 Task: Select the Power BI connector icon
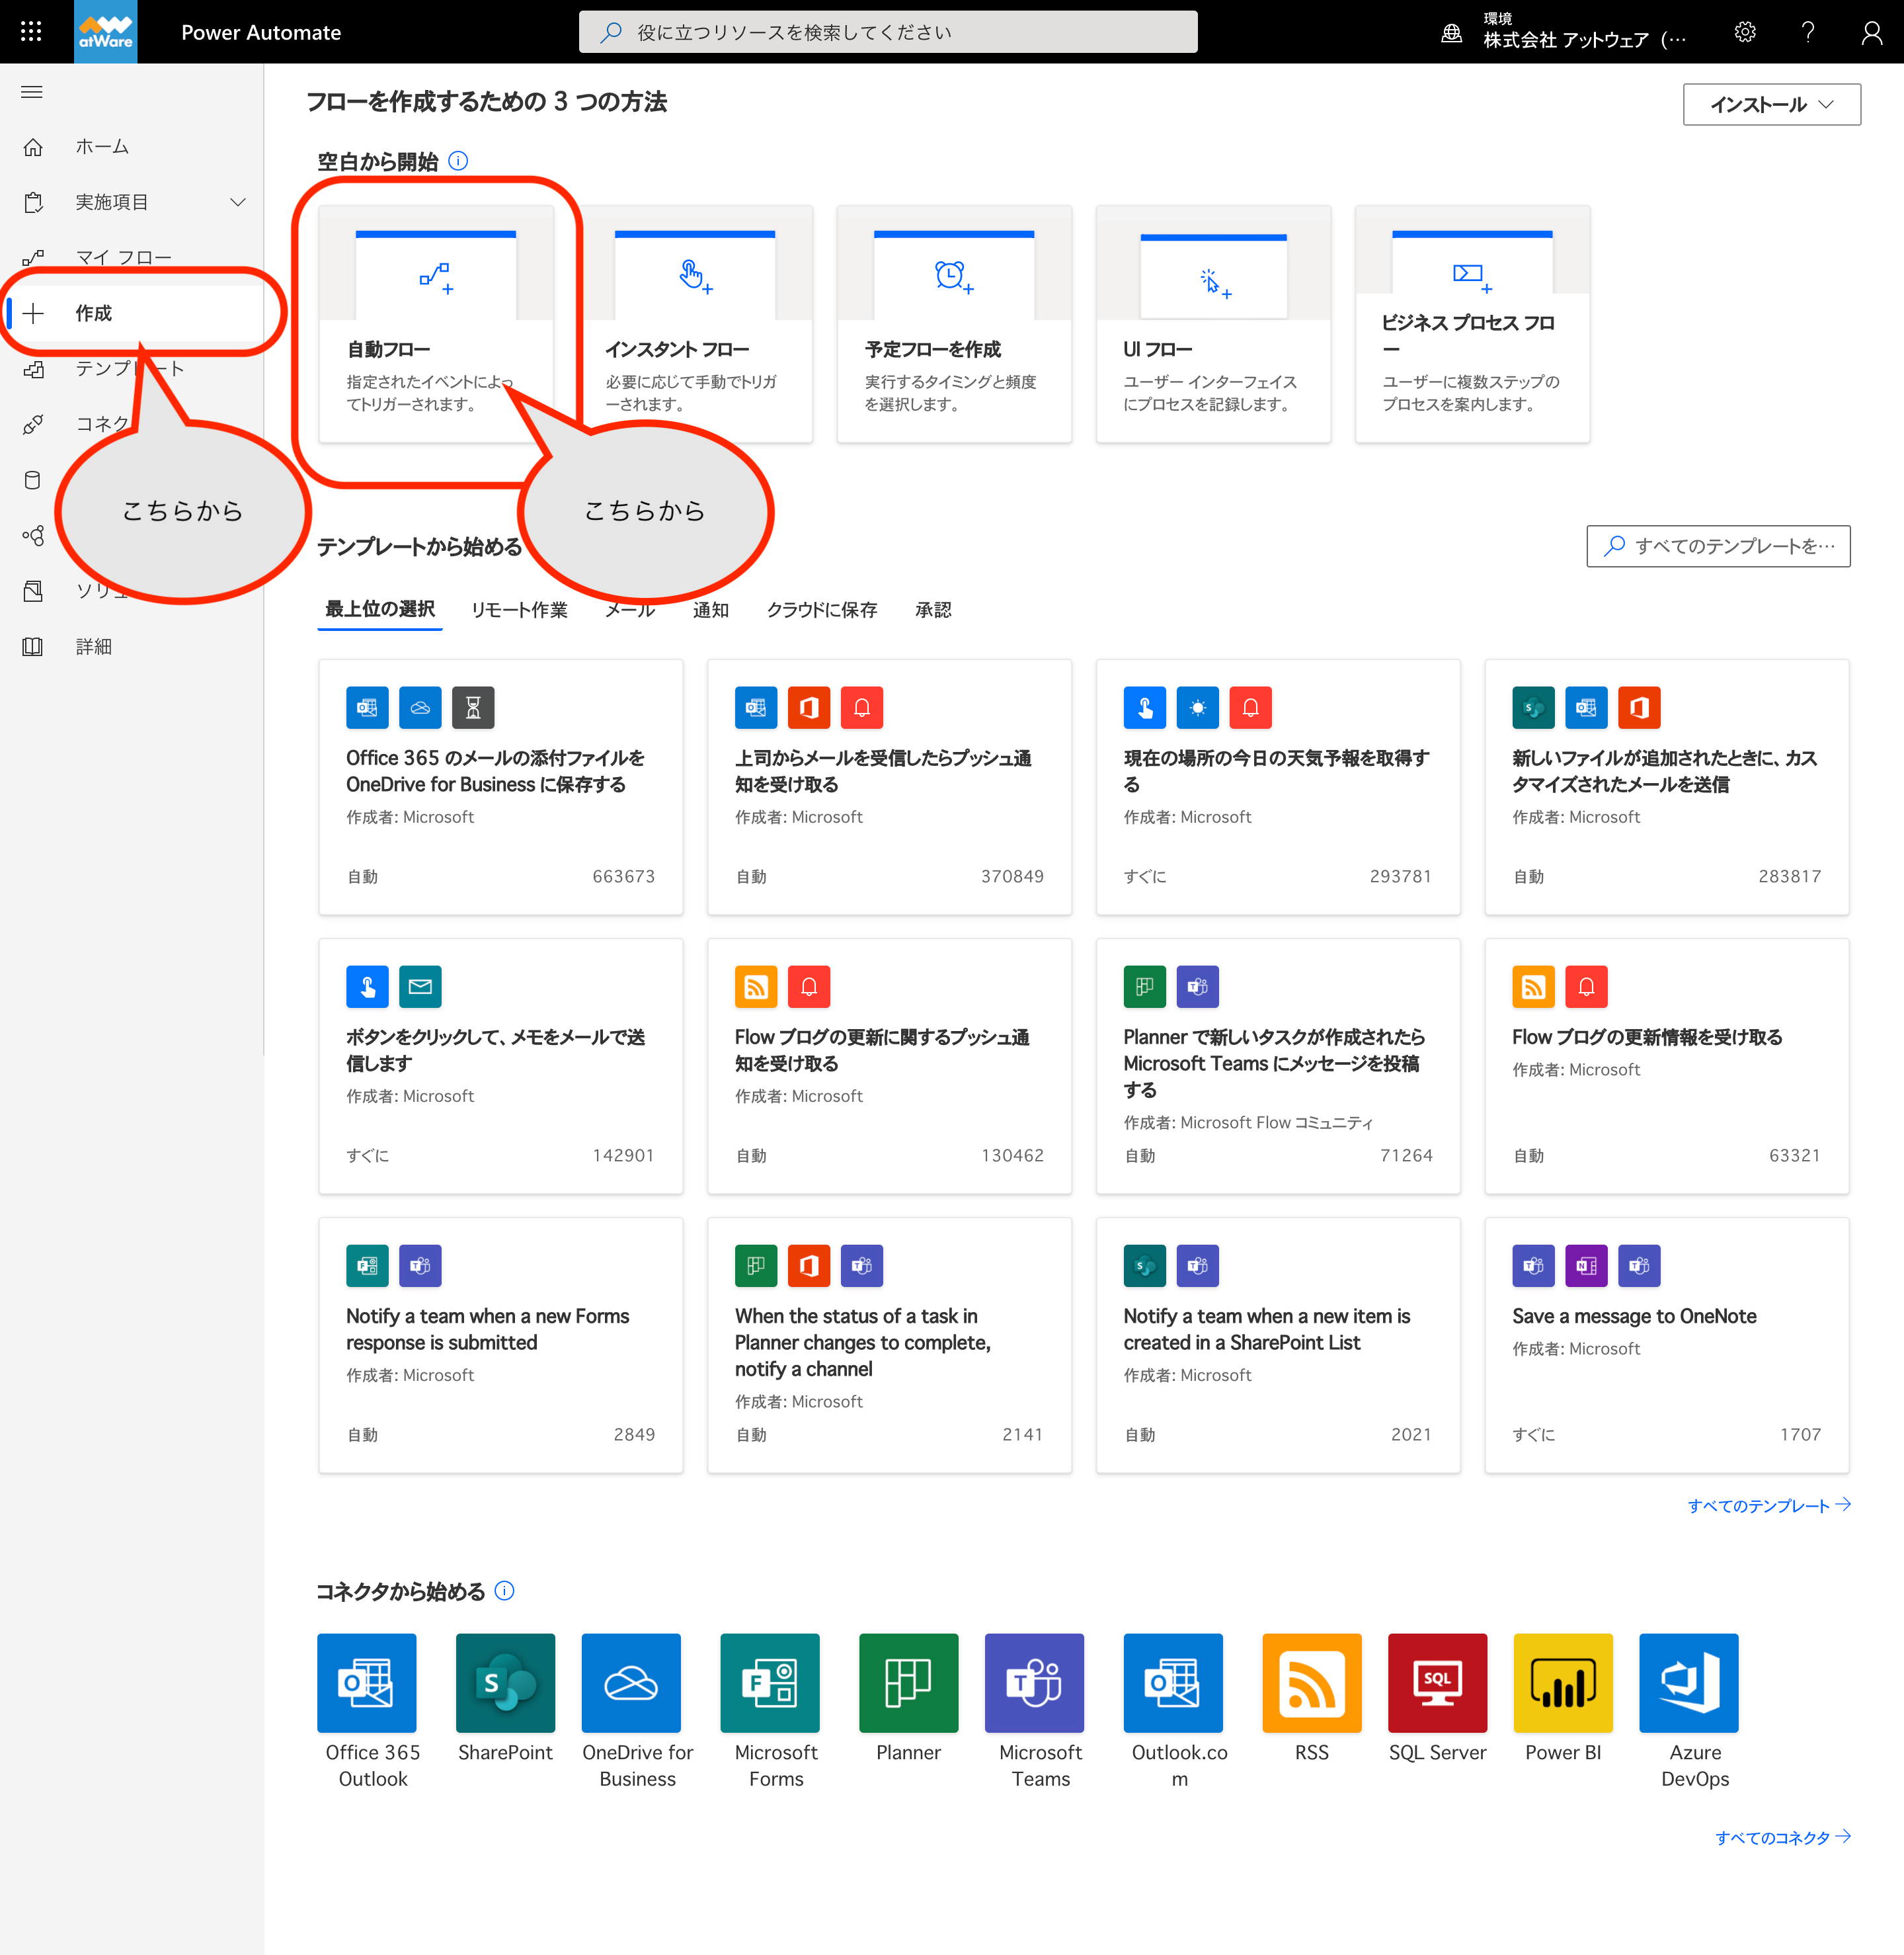pyautogui.click(x=1562, y=1683)
